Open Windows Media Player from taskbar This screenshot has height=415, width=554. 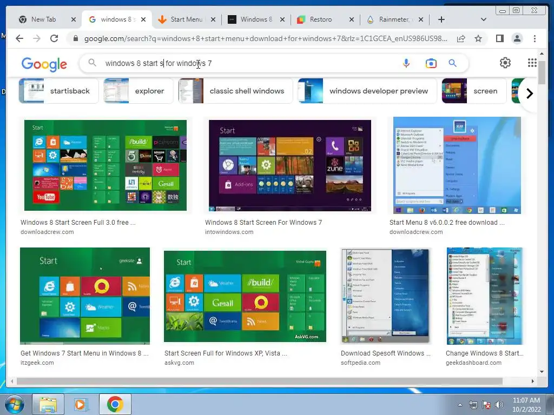tap(81, 404)
